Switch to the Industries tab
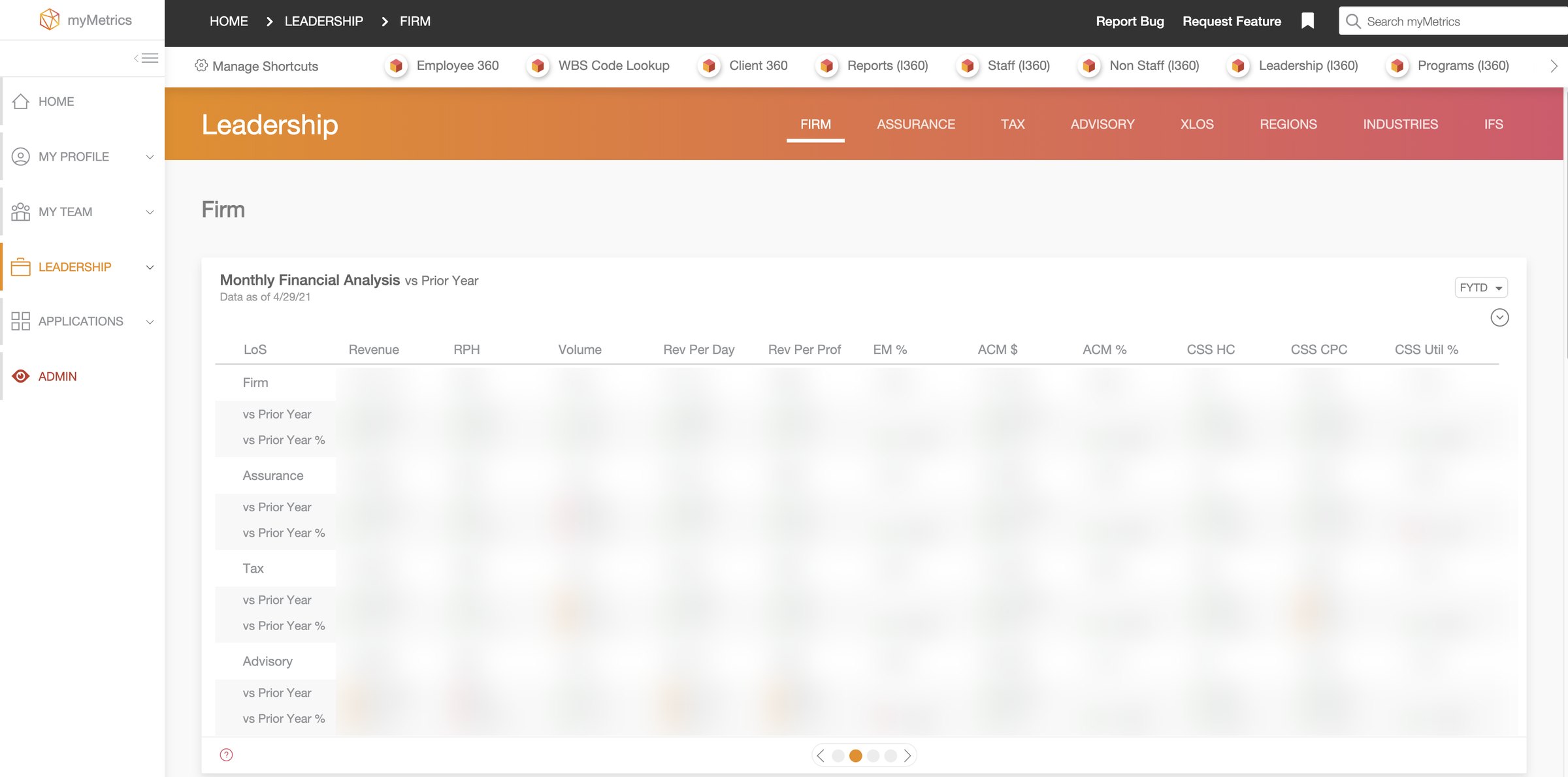1568x777 pixels. pos(1400,124)
